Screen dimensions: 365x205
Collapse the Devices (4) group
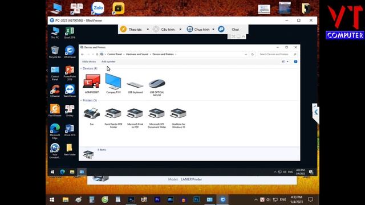[81, 68]
